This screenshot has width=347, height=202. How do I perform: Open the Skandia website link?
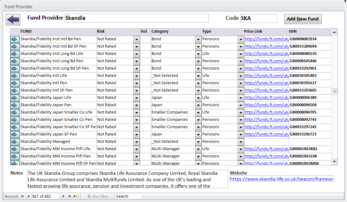[281, 179]
